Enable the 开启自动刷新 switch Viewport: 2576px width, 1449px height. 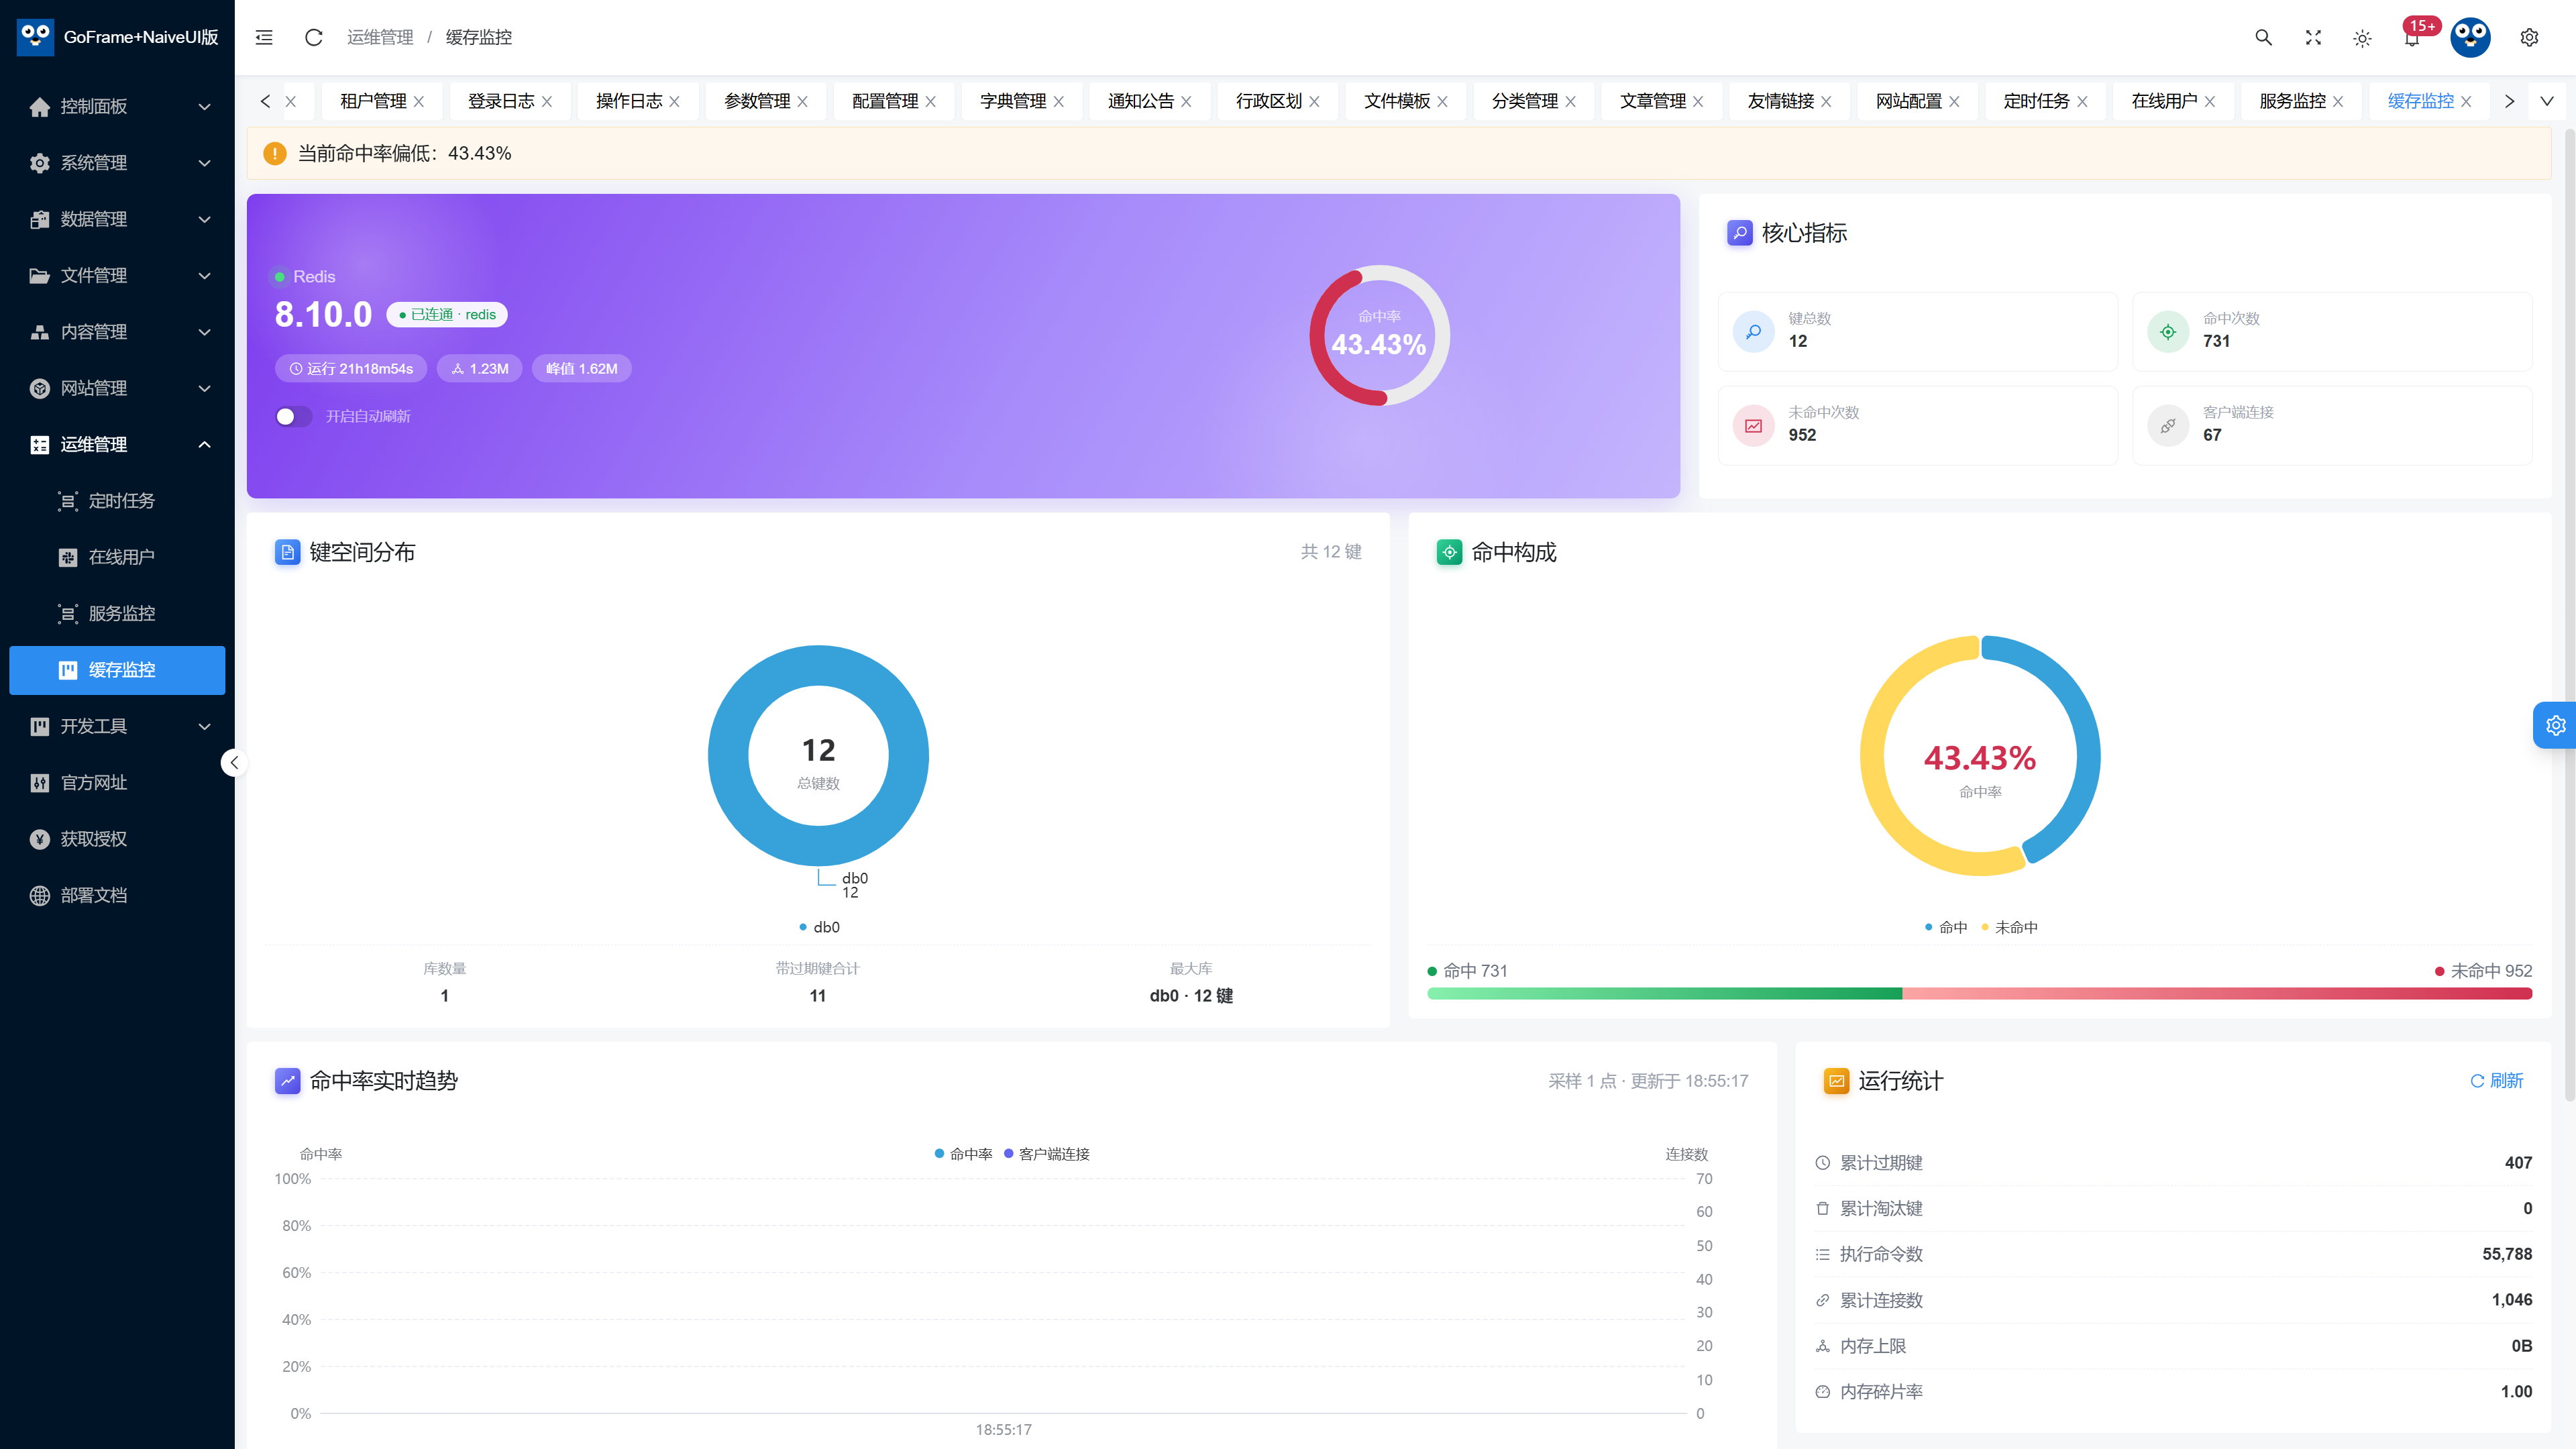point(293,416)
